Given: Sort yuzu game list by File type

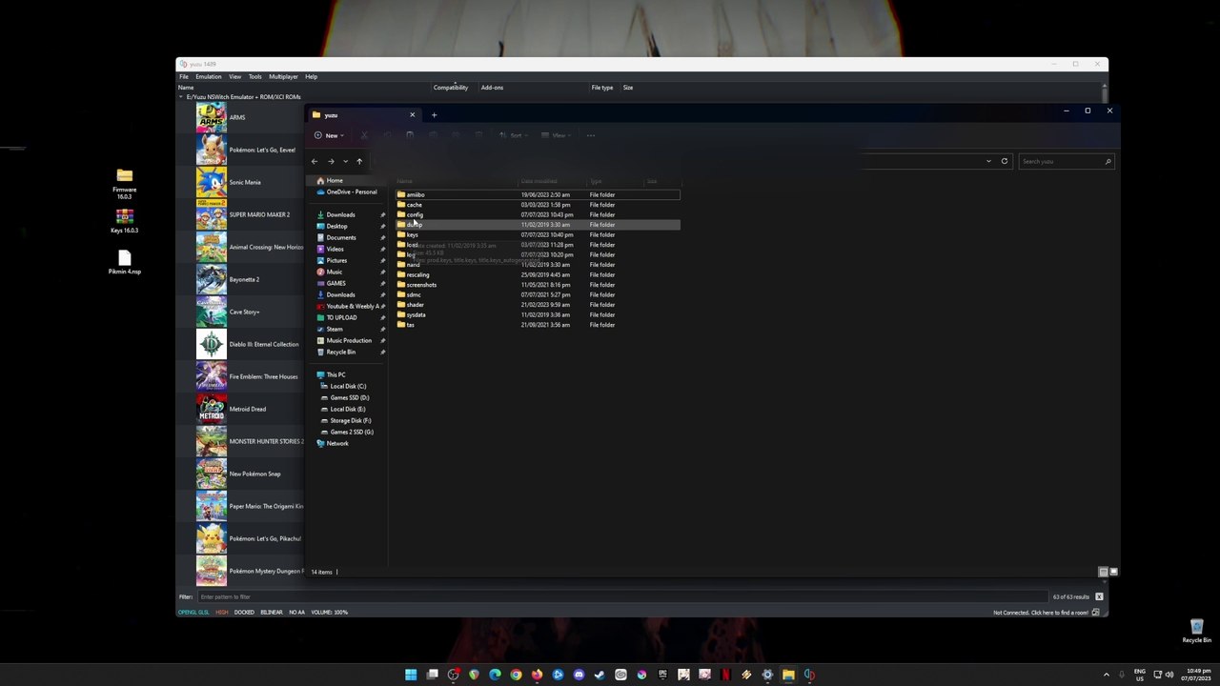Looking at the screenshot, I should [x=602, y=88].
